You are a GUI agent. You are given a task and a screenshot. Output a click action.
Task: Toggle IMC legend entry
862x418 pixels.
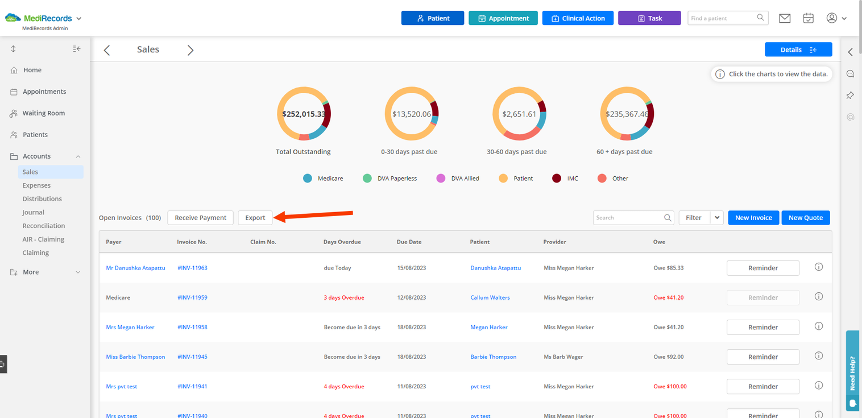(566, 179)
